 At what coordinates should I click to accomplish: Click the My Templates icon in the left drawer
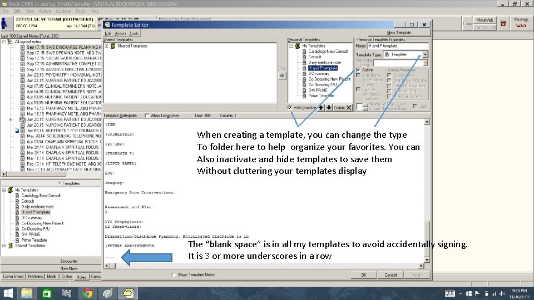pyautogui.click(x=10, y=190)
